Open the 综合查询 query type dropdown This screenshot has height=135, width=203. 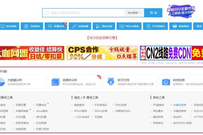134,13
